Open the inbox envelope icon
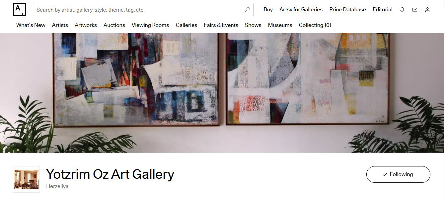Image resolution: width=445 pixels, height=202 pixels. (415, 10)
